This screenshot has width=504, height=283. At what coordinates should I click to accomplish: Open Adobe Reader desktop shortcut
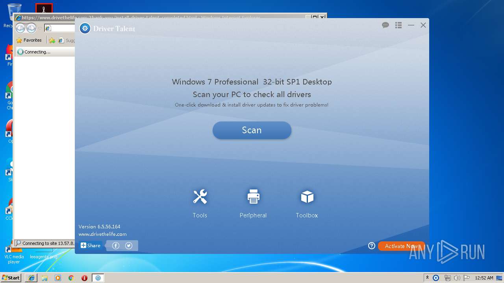click(44, 8)
